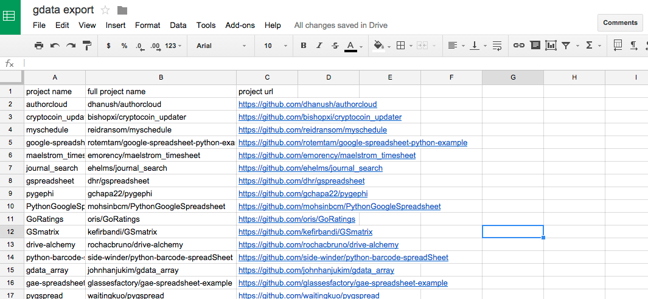Screen dimensions: 648x299
Task: Click the paint format roller
Action: pos(86,46)
